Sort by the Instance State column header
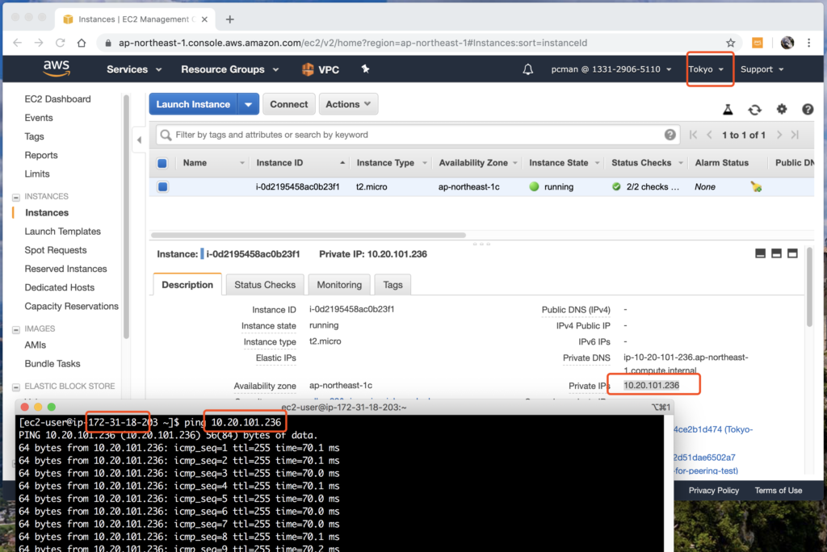 564,163
